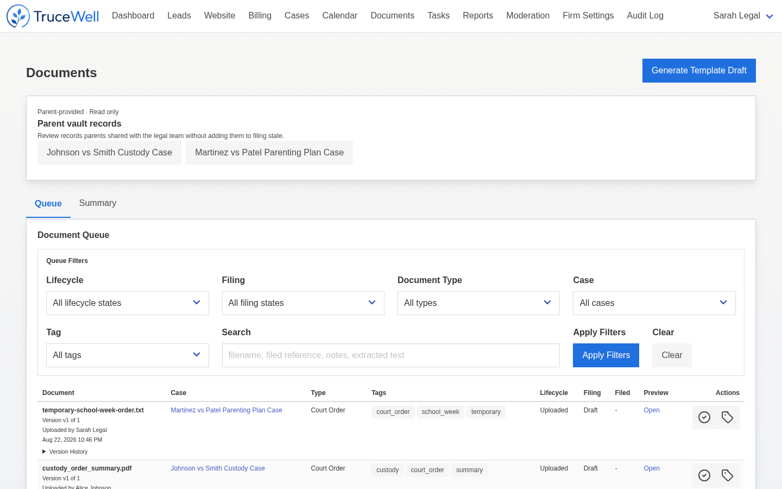Open the Filing states dropdown
The height and width of the screenshot is (489, 782).
point(303,303)
